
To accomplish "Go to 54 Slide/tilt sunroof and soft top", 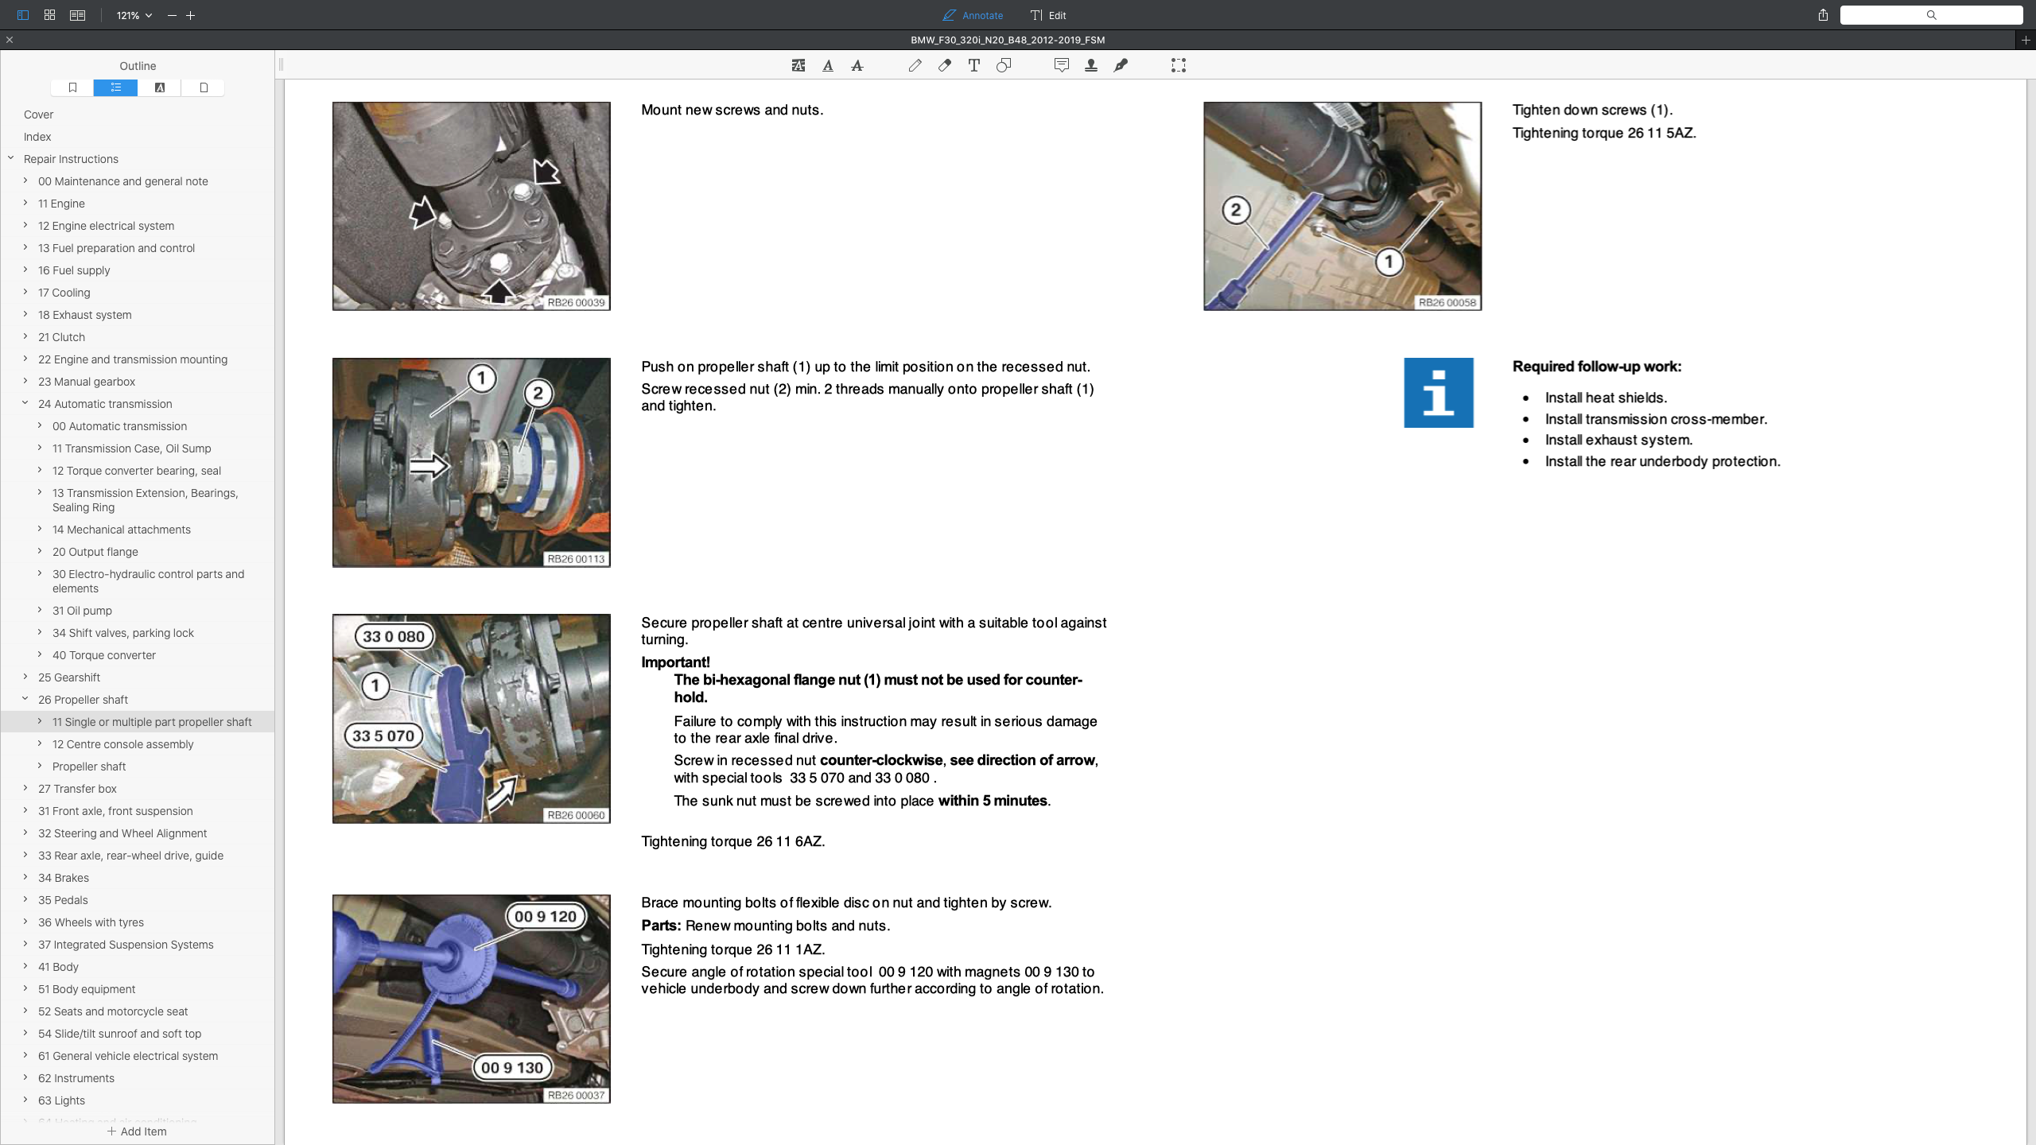I will [120, 1034].
